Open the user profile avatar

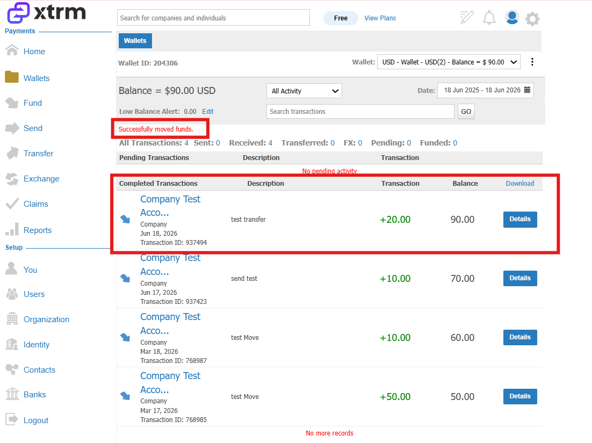coord(512,17)
